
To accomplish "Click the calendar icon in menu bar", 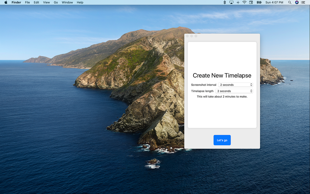I will (x=251, y=2).
